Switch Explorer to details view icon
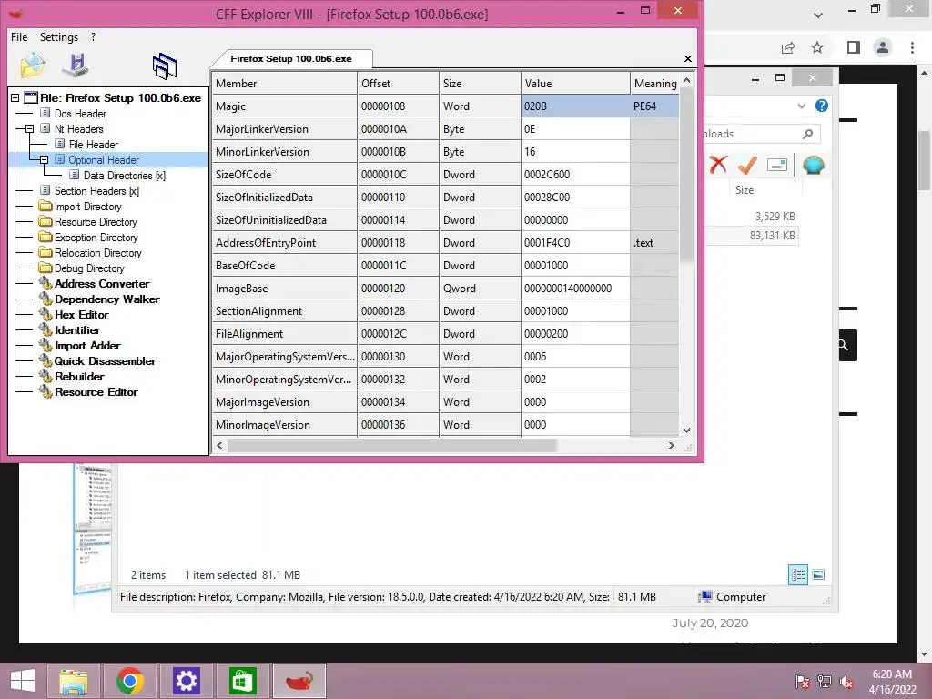The image size is (932, 699). tap(798, 574)
